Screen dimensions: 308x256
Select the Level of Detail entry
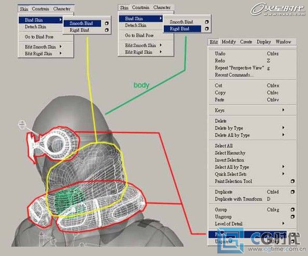229,223
